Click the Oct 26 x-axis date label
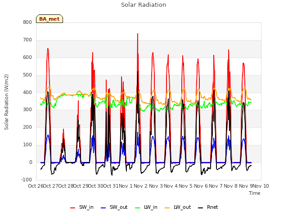The height and width of the screenshot is (216, 288). [36, 186]
